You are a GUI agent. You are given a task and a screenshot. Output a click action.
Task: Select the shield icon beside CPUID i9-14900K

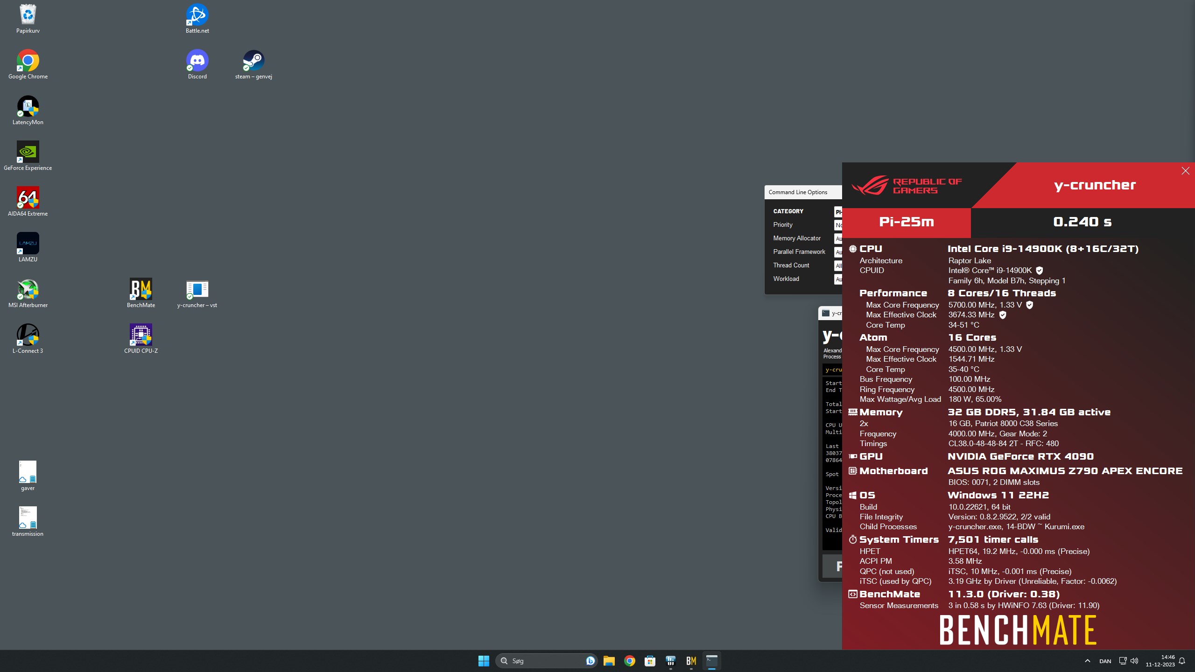[x=1040, y=271]
